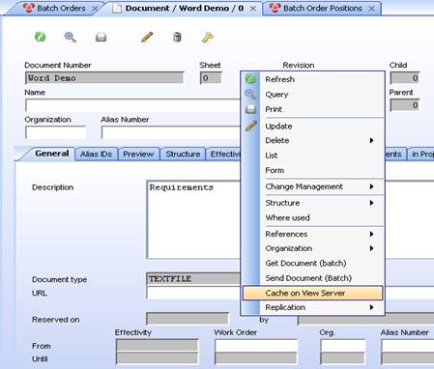Click the From Effectivity field
434x369 pixels.
point(157,346)
